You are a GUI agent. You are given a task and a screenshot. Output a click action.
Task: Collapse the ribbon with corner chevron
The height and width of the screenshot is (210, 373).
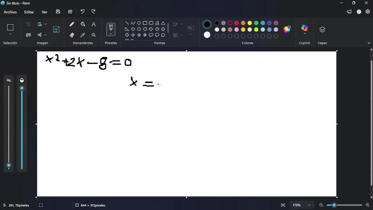click(369, 43)
